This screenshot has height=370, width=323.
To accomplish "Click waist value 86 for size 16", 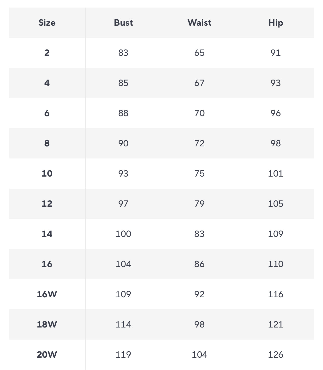I will [199, 264].
